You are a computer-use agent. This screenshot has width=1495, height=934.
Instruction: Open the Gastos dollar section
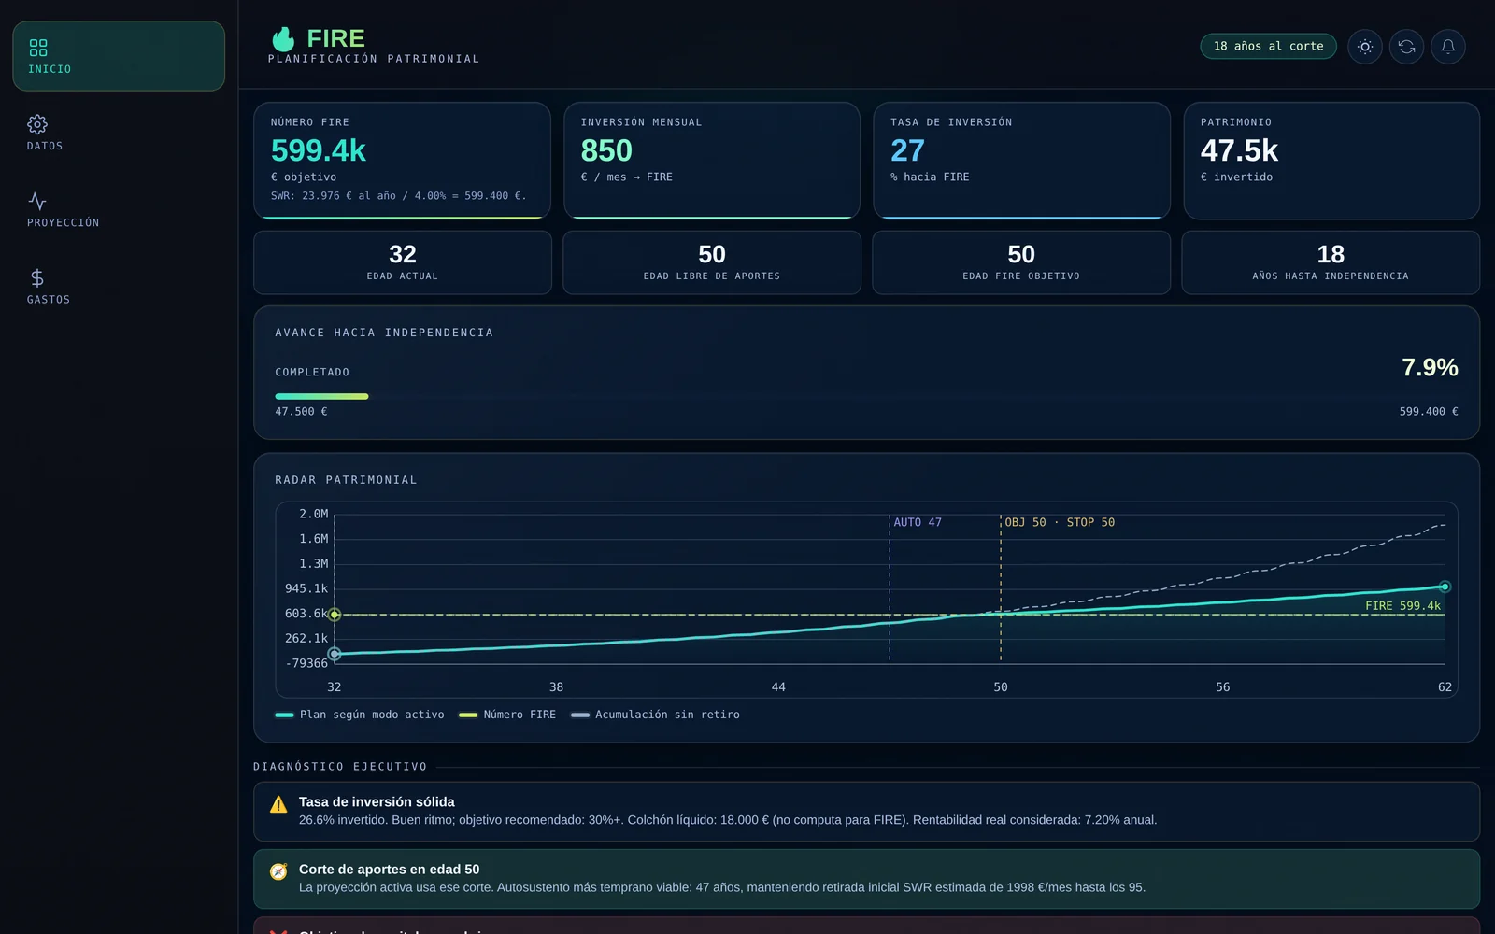pos(49,286)
